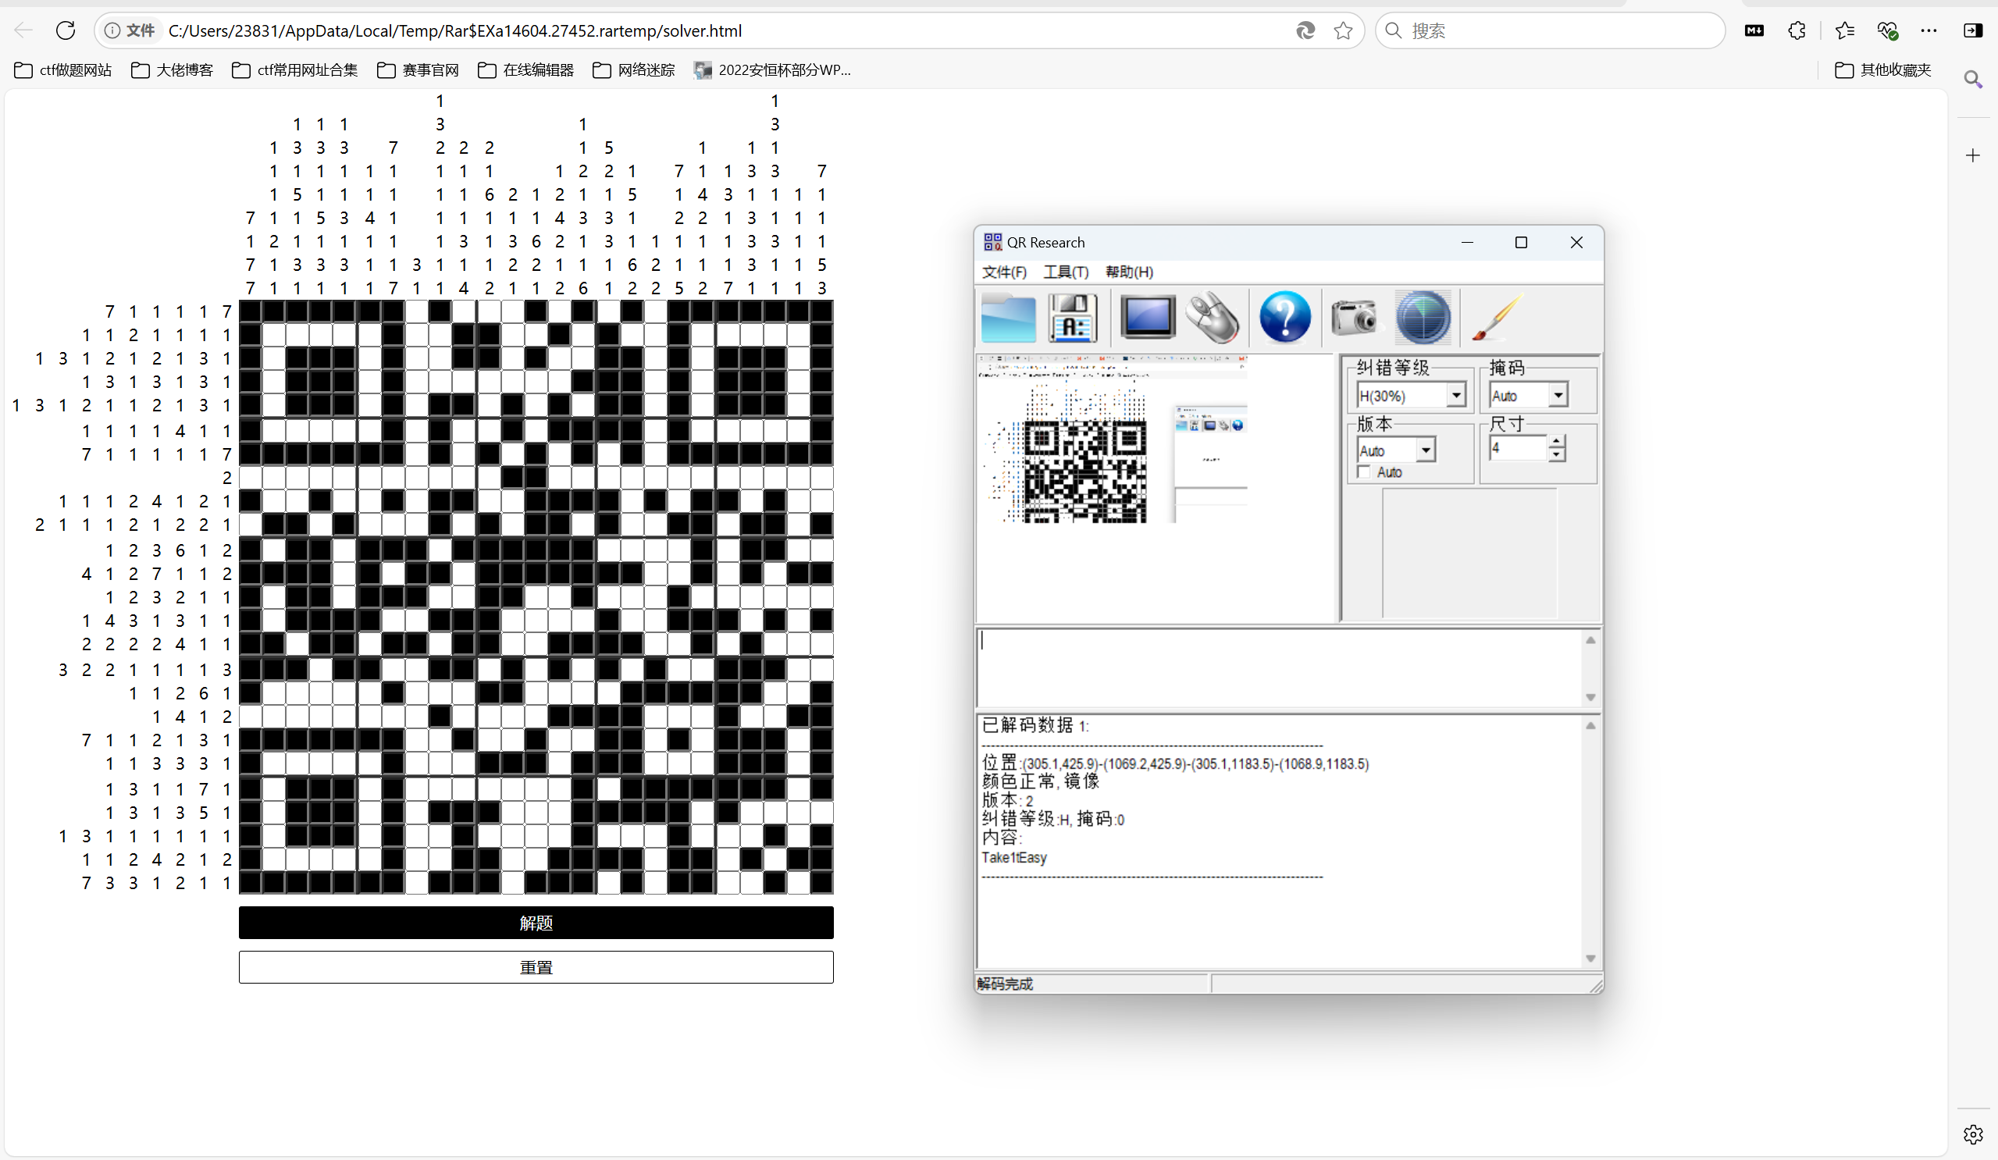
Task: Click the QR Research title bar app icon
Action: 992,242
